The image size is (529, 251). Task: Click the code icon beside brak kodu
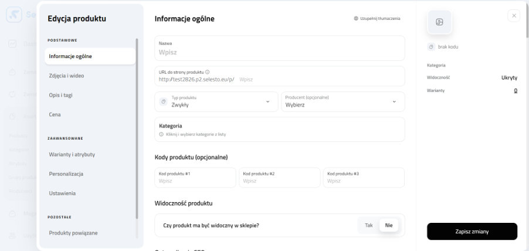(431, 47)
